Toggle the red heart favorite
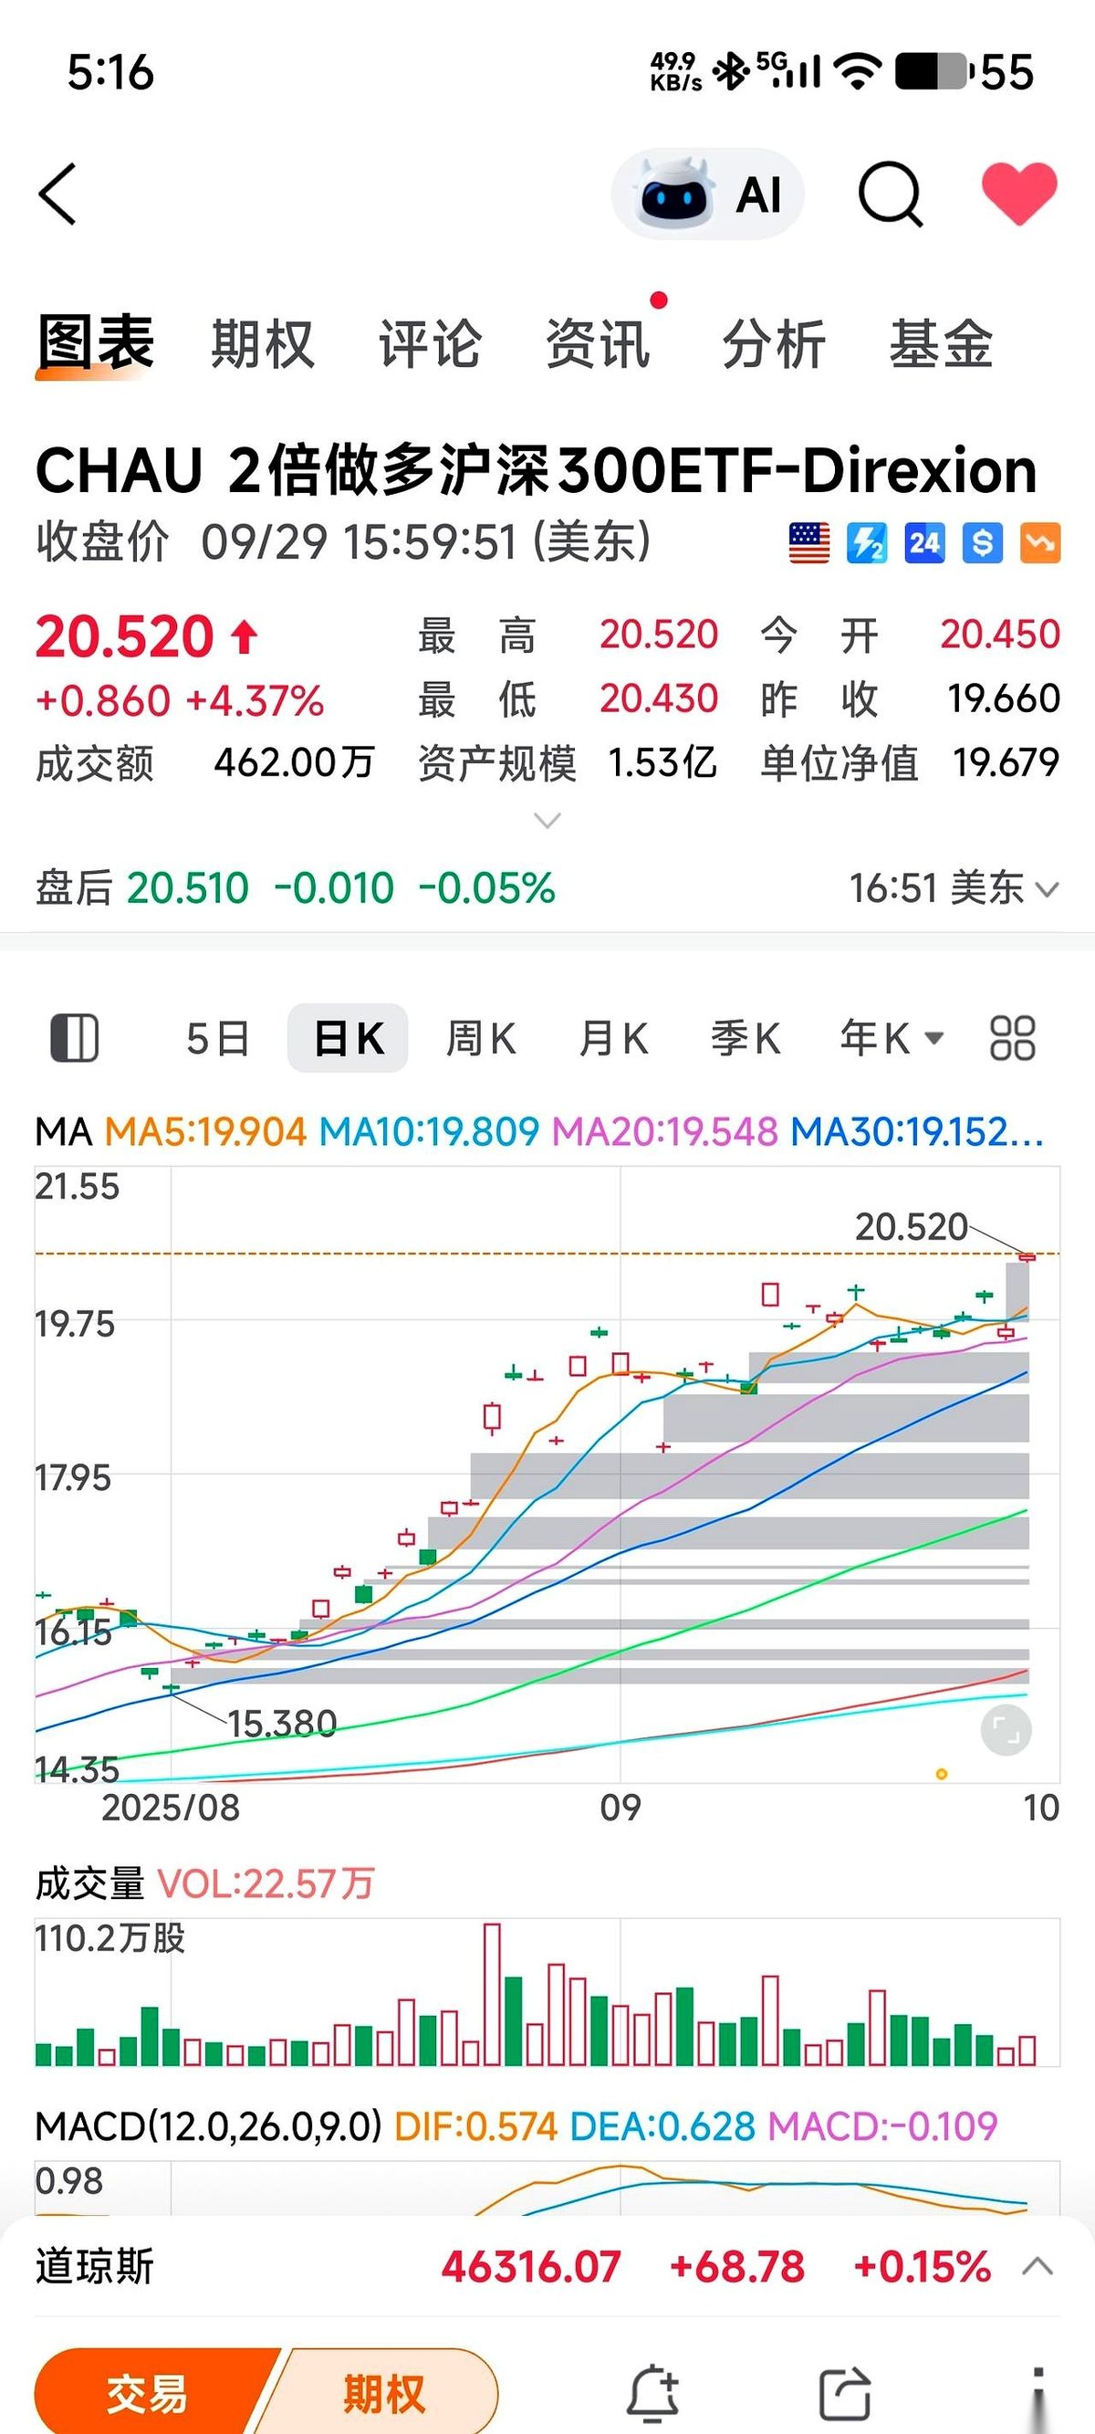 pos(1018,193)
